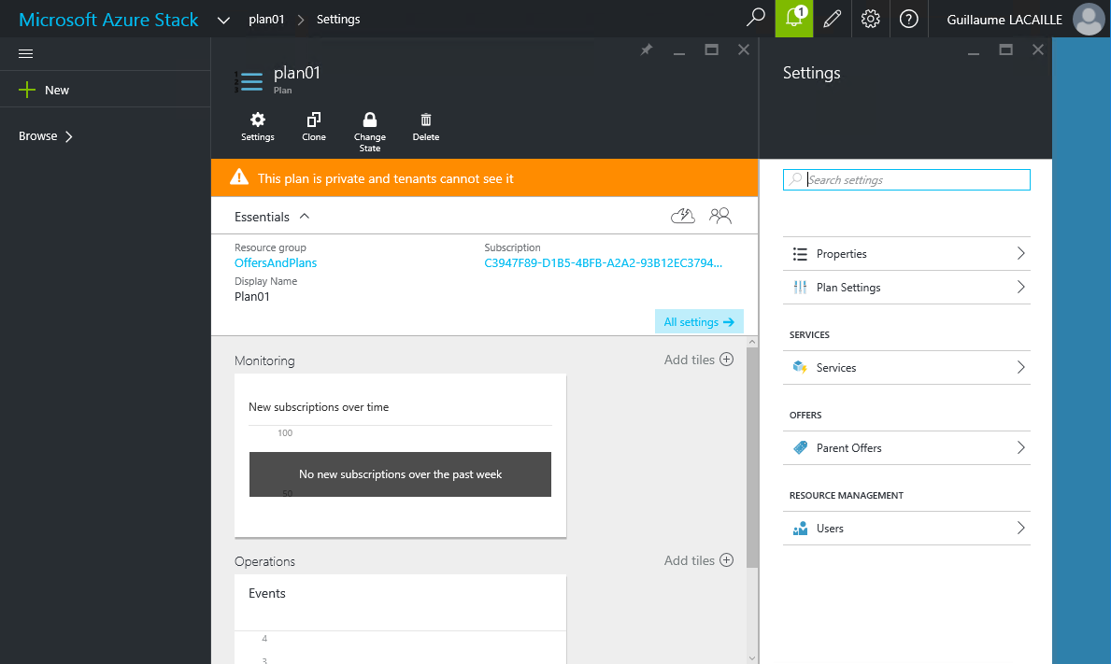Click the Settings gear in plan01 toolbar

click(x=258, y=120)
